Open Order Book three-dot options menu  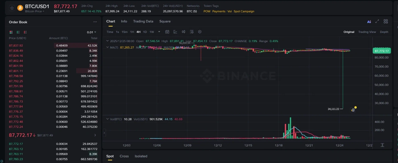pyautogui.click(x=95, y=22)
